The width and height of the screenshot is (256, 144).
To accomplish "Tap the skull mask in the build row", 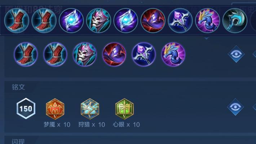I will point(85,54).
